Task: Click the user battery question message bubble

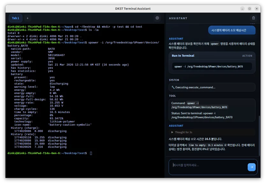Action: [232, 30]
